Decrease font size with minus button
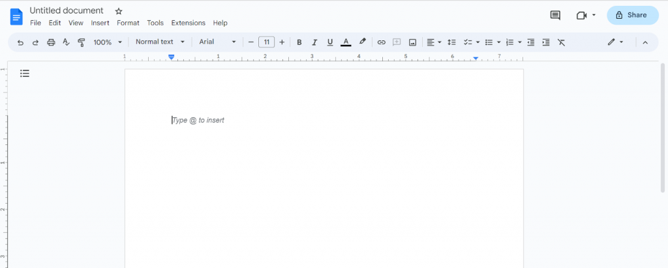 pos(251,42)
